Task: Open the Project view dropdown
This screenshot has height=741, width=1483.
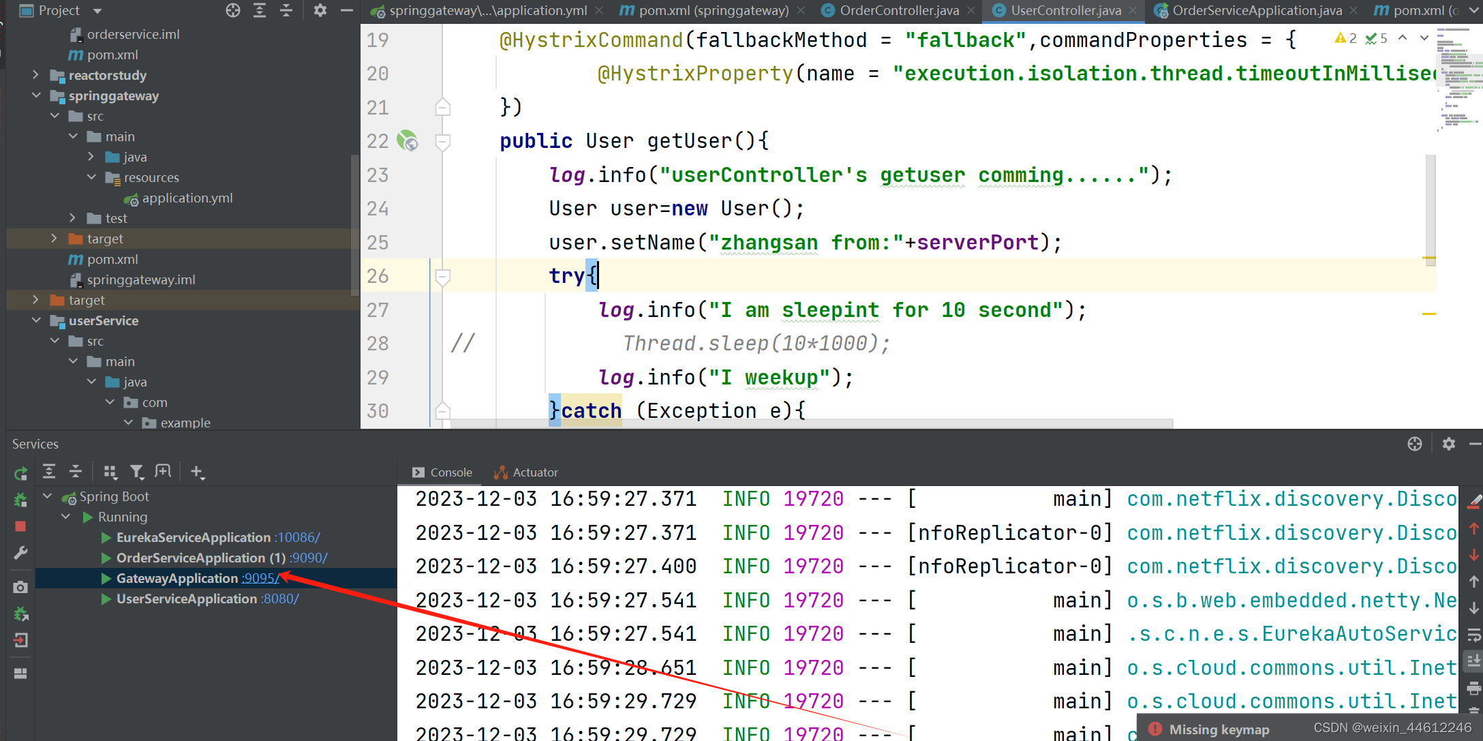Action: 97,11
